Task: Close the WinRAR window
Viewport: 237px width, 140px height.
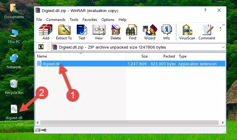Action: tap(219, 10)
